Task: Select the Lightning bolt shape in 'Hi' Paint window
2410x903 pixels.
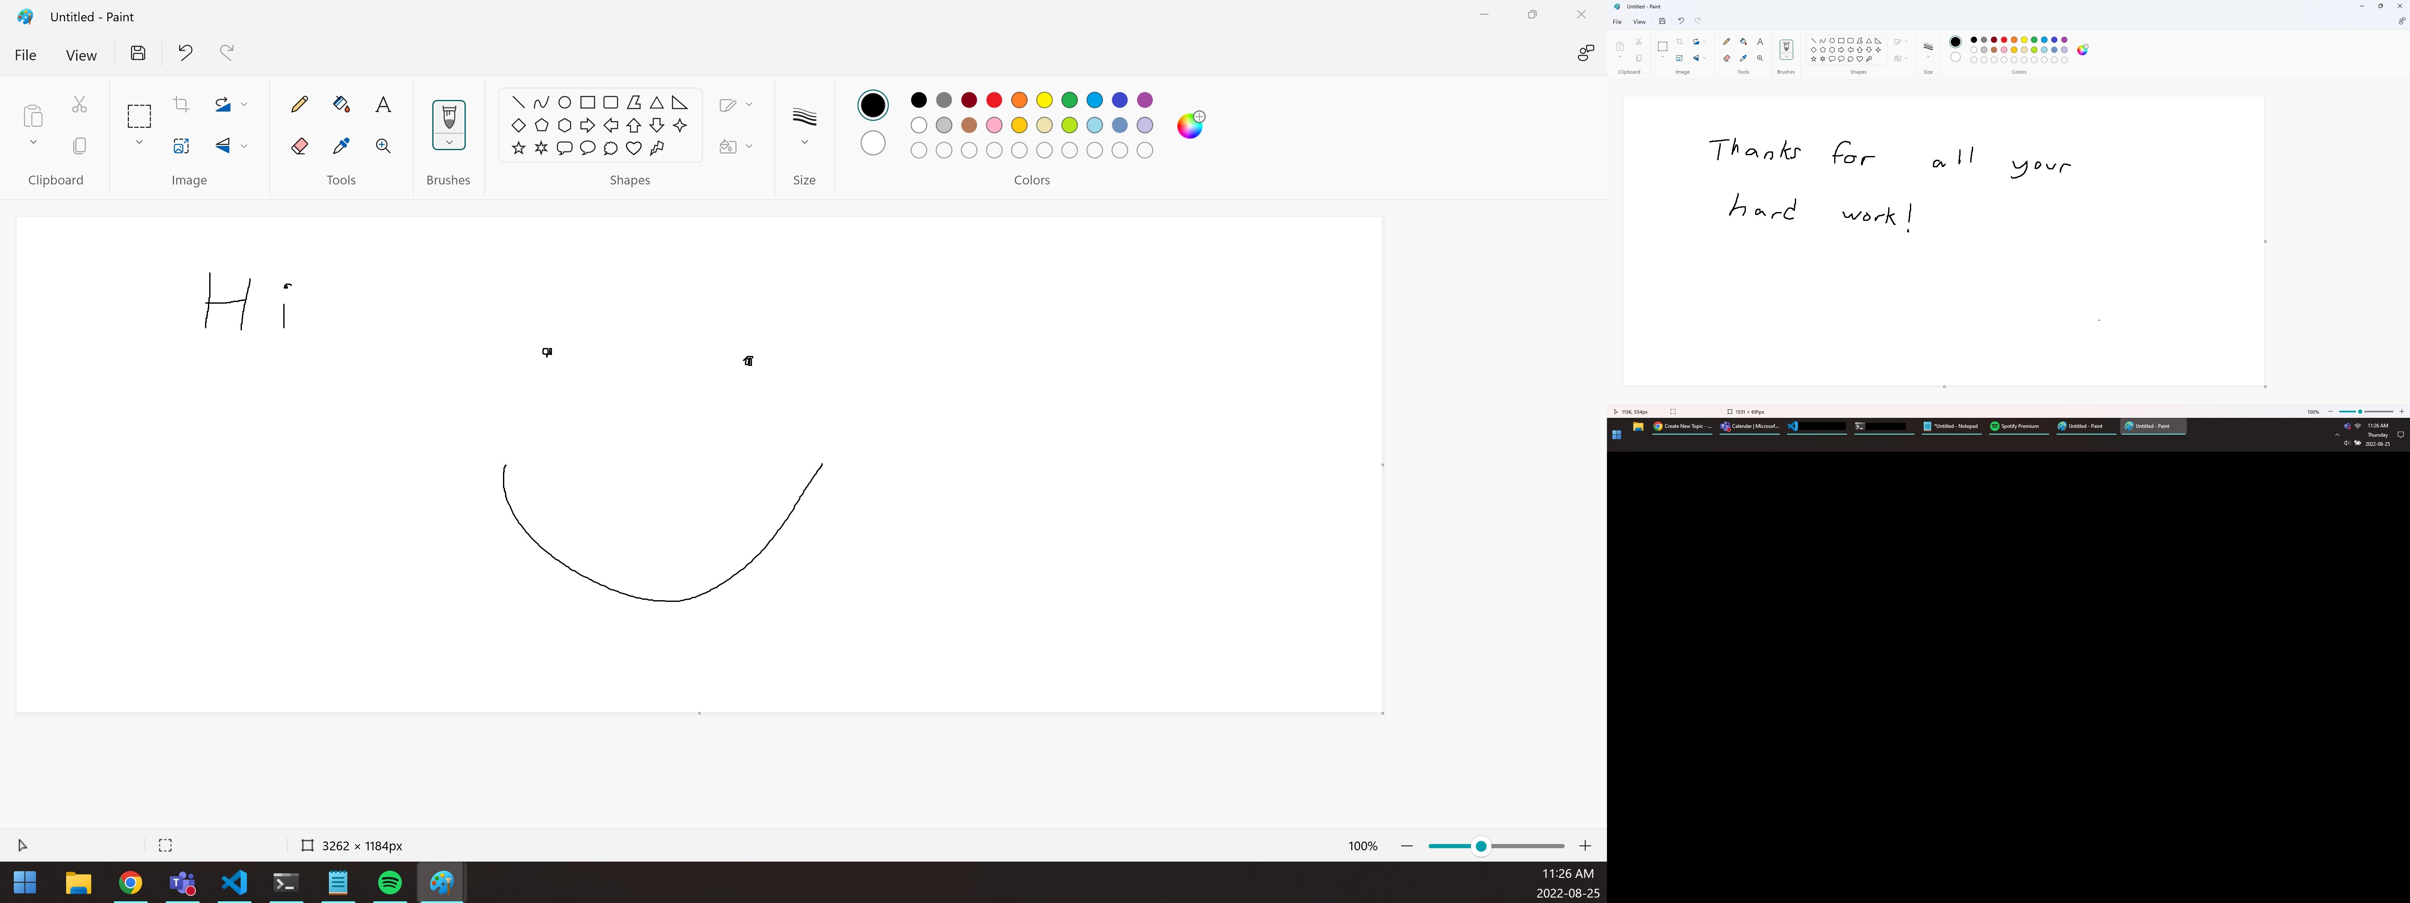Action: 657,148
